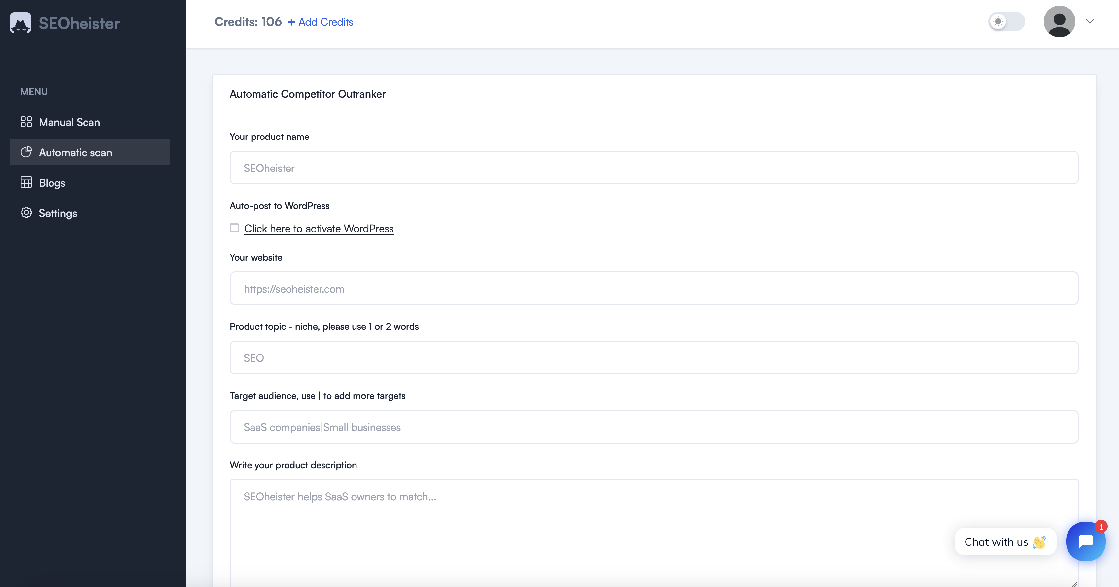Open the Manual Scan menu item
1119x587 pixels.
click(89, 122)
